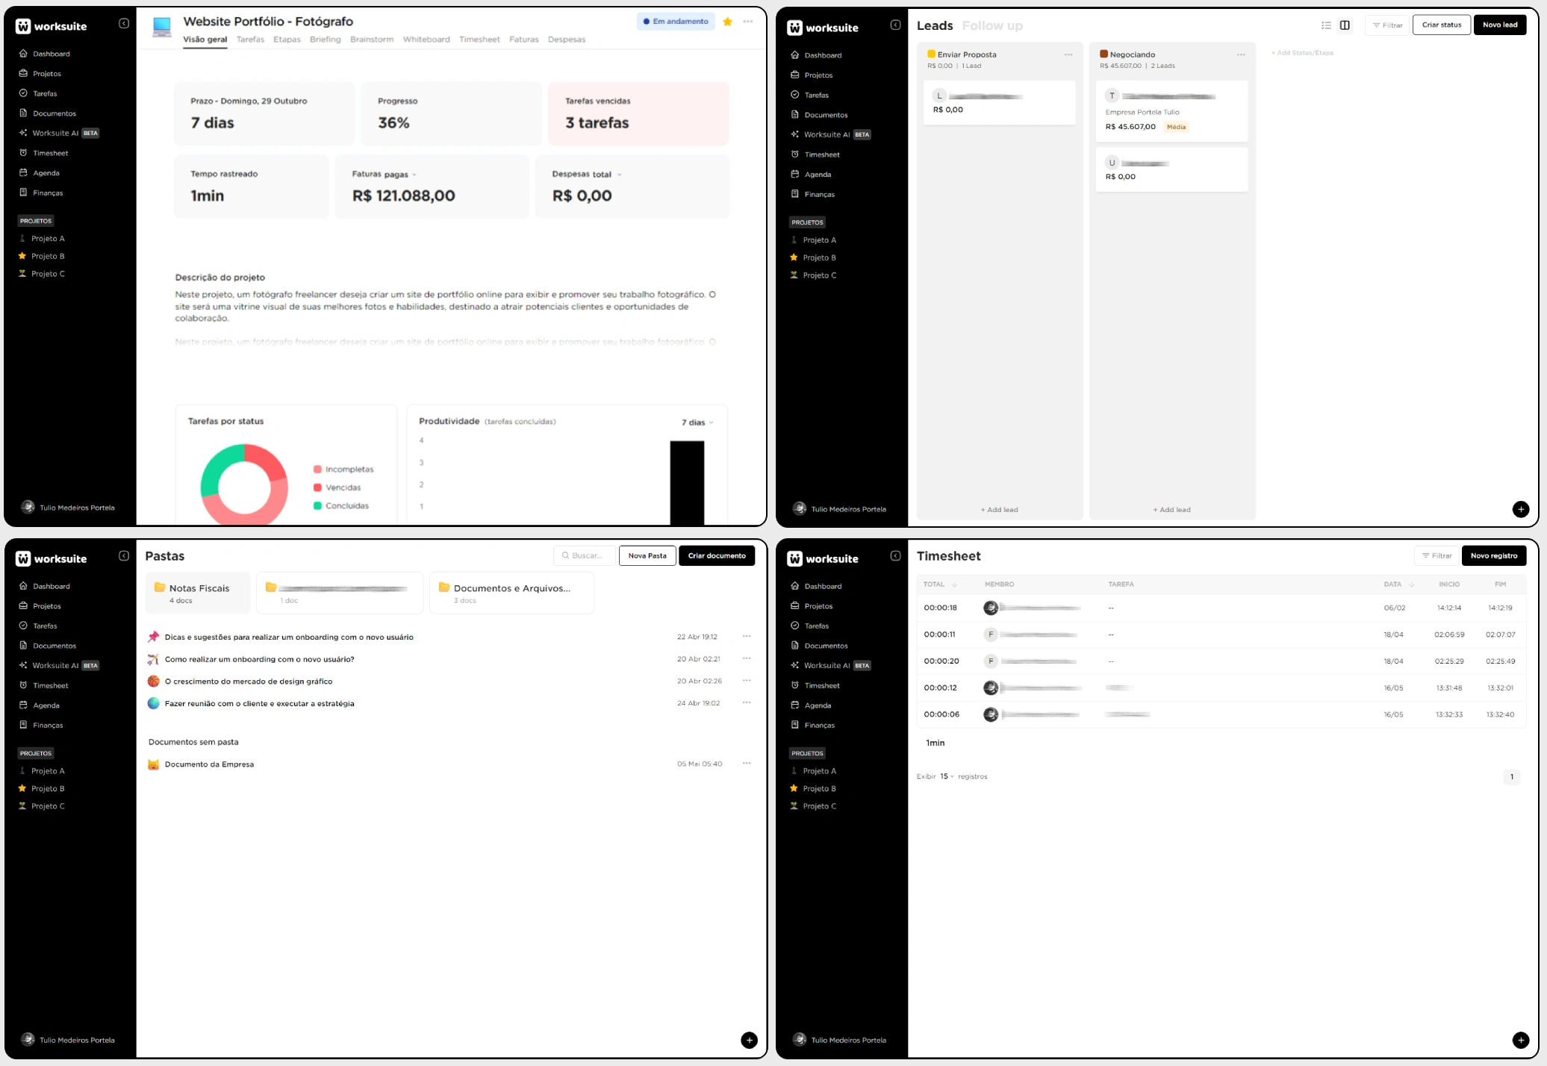Expand the Despesas total dropdown

click(x=619, y=175)
